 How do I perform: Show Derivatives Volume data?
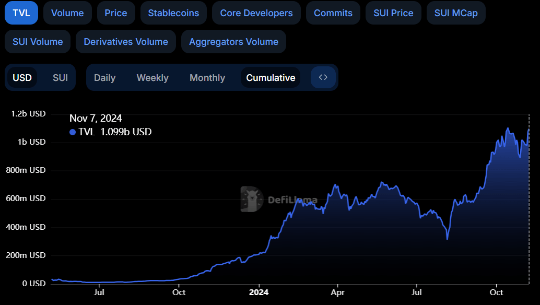[x=125, y=41]
